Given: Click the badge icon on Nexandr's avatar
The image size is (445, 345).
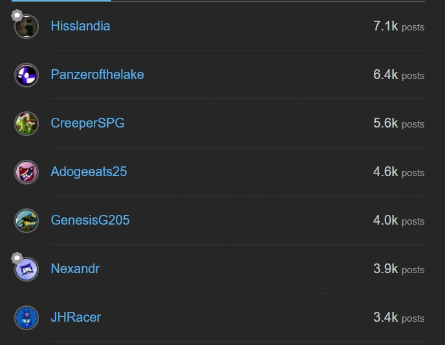Looking at the screenshot, I should tap(17, 258).
